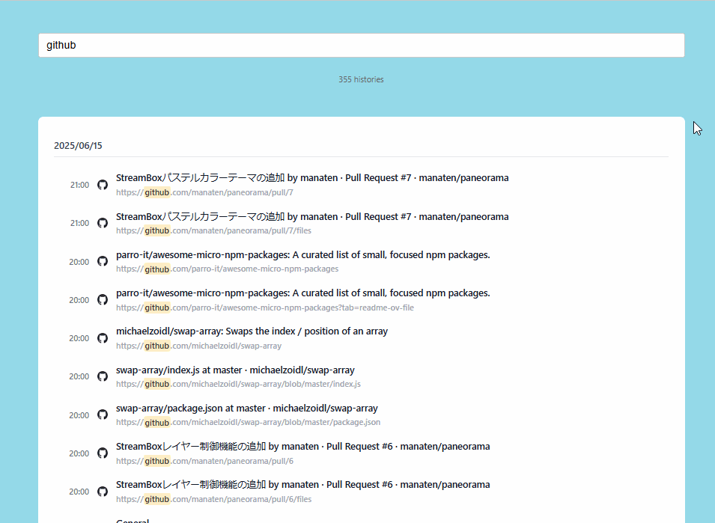Click URL ending in paneorama/pull/7/files
This screenshot has height=523, width=715.
tap(213, 230)
